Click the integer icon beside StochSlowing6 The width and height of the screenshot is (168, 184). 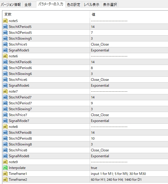click(5, 74)
